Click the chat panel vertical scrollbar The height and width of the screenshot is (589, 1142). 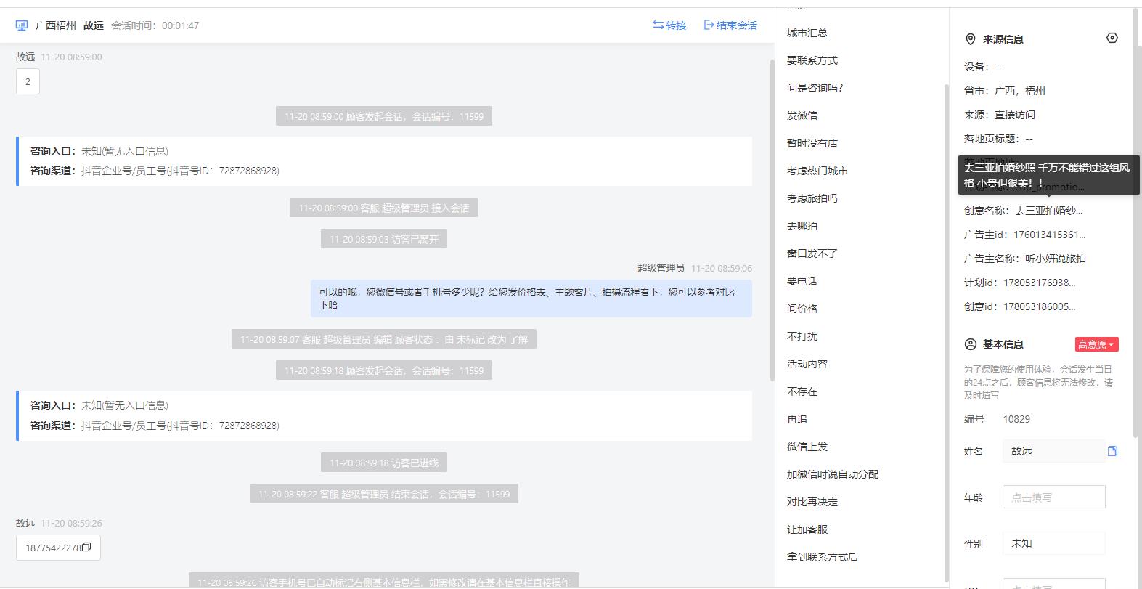(x=772, y=219)
